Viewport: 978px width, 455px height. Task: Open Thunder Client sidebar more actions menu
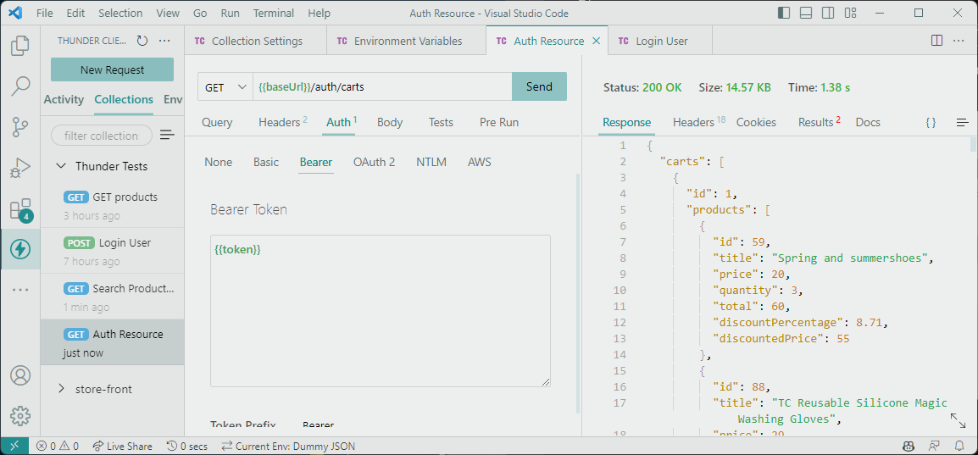pos(164,41)
